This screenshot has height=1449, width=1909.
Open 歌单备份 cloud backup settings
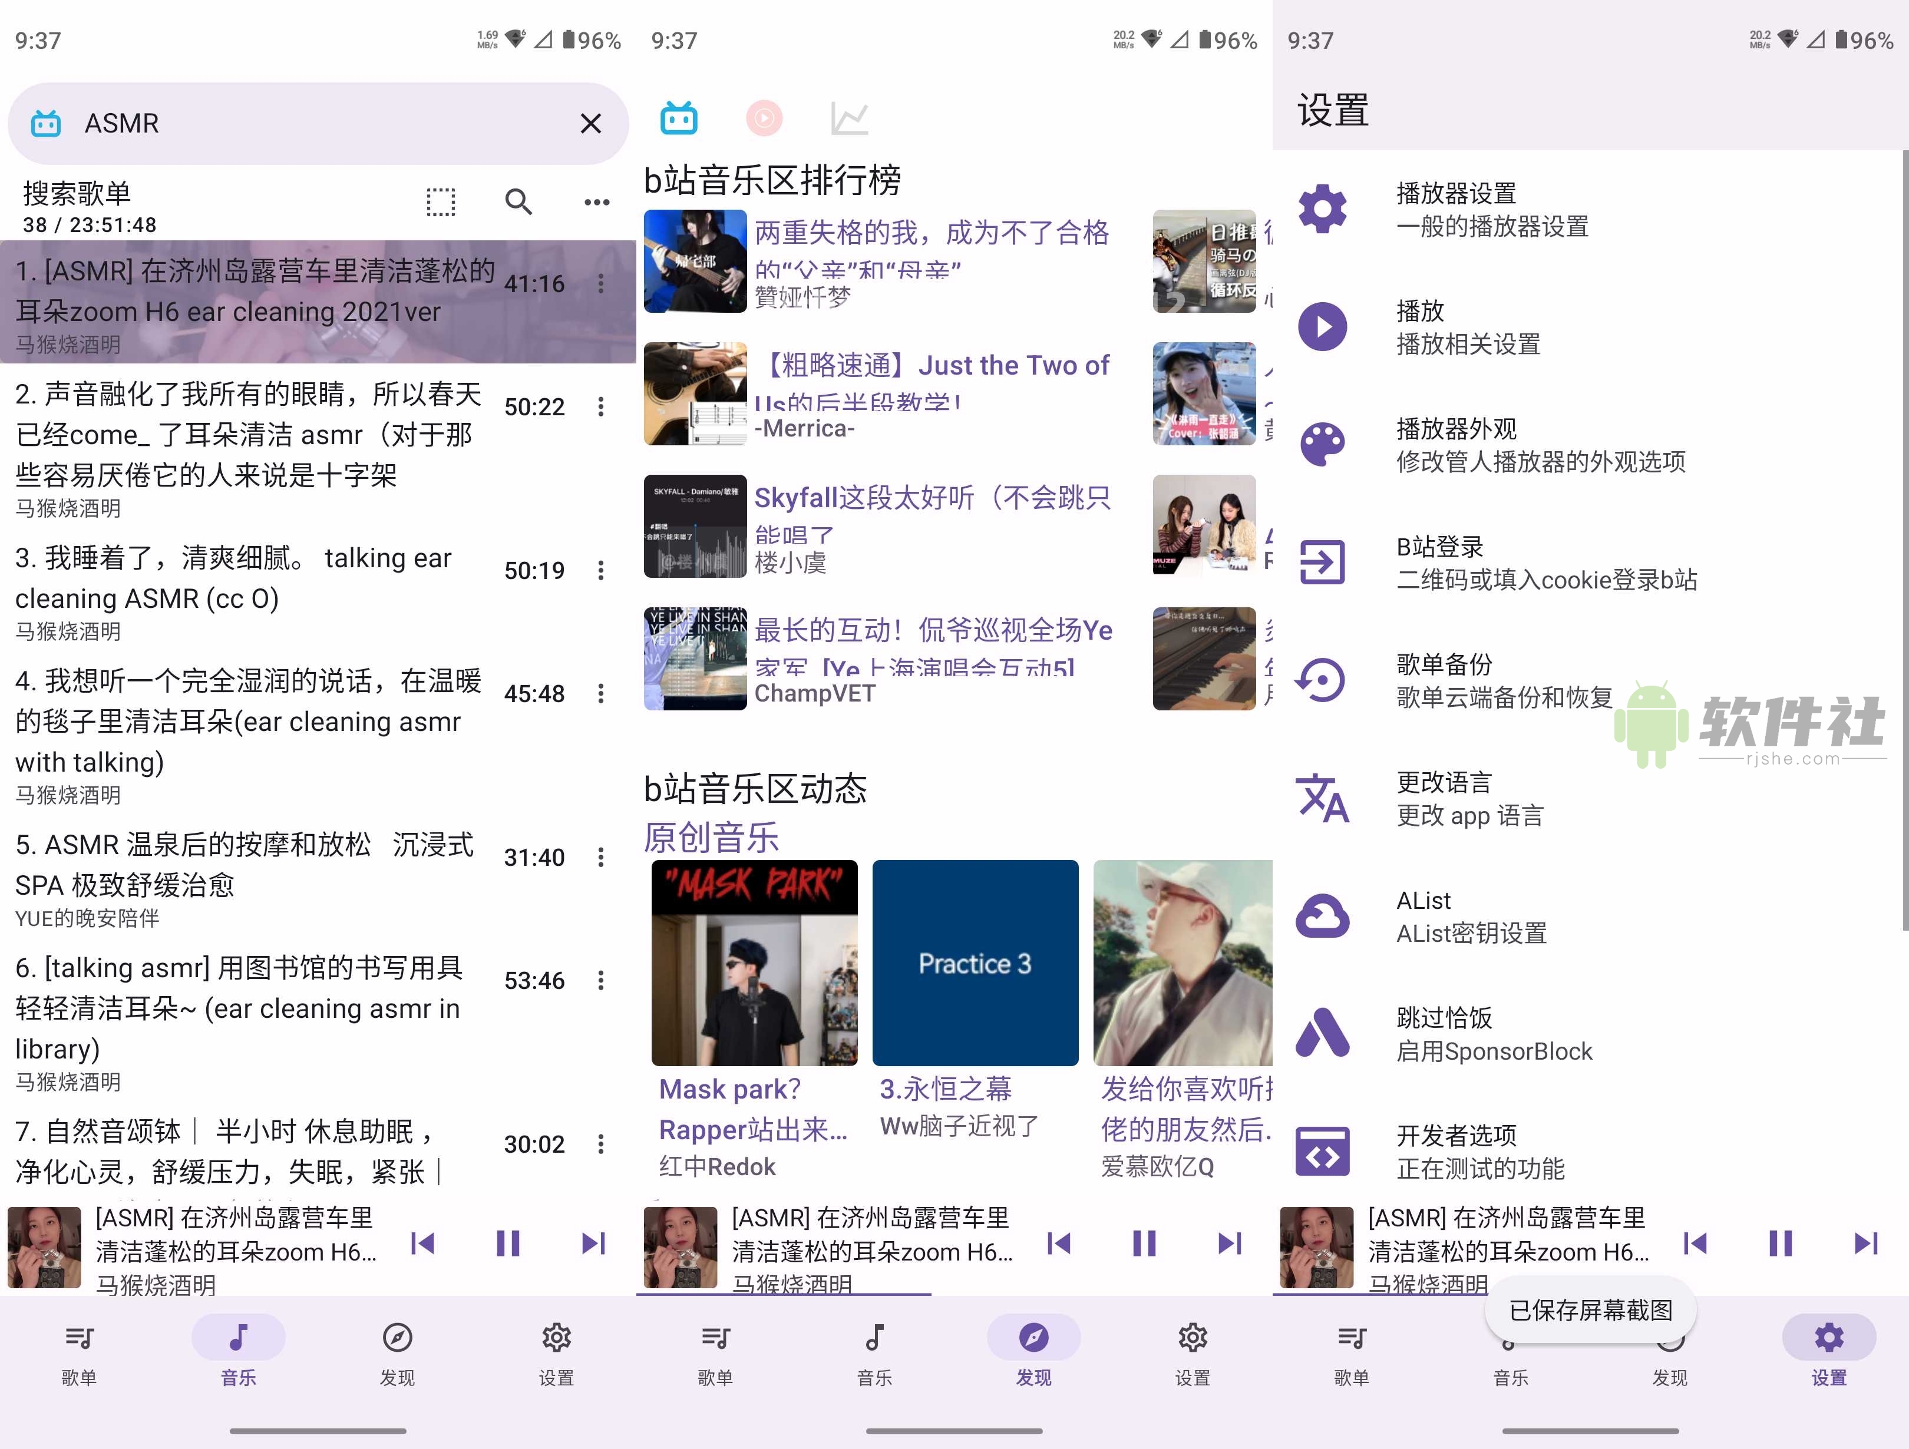tap(1320, 680)
